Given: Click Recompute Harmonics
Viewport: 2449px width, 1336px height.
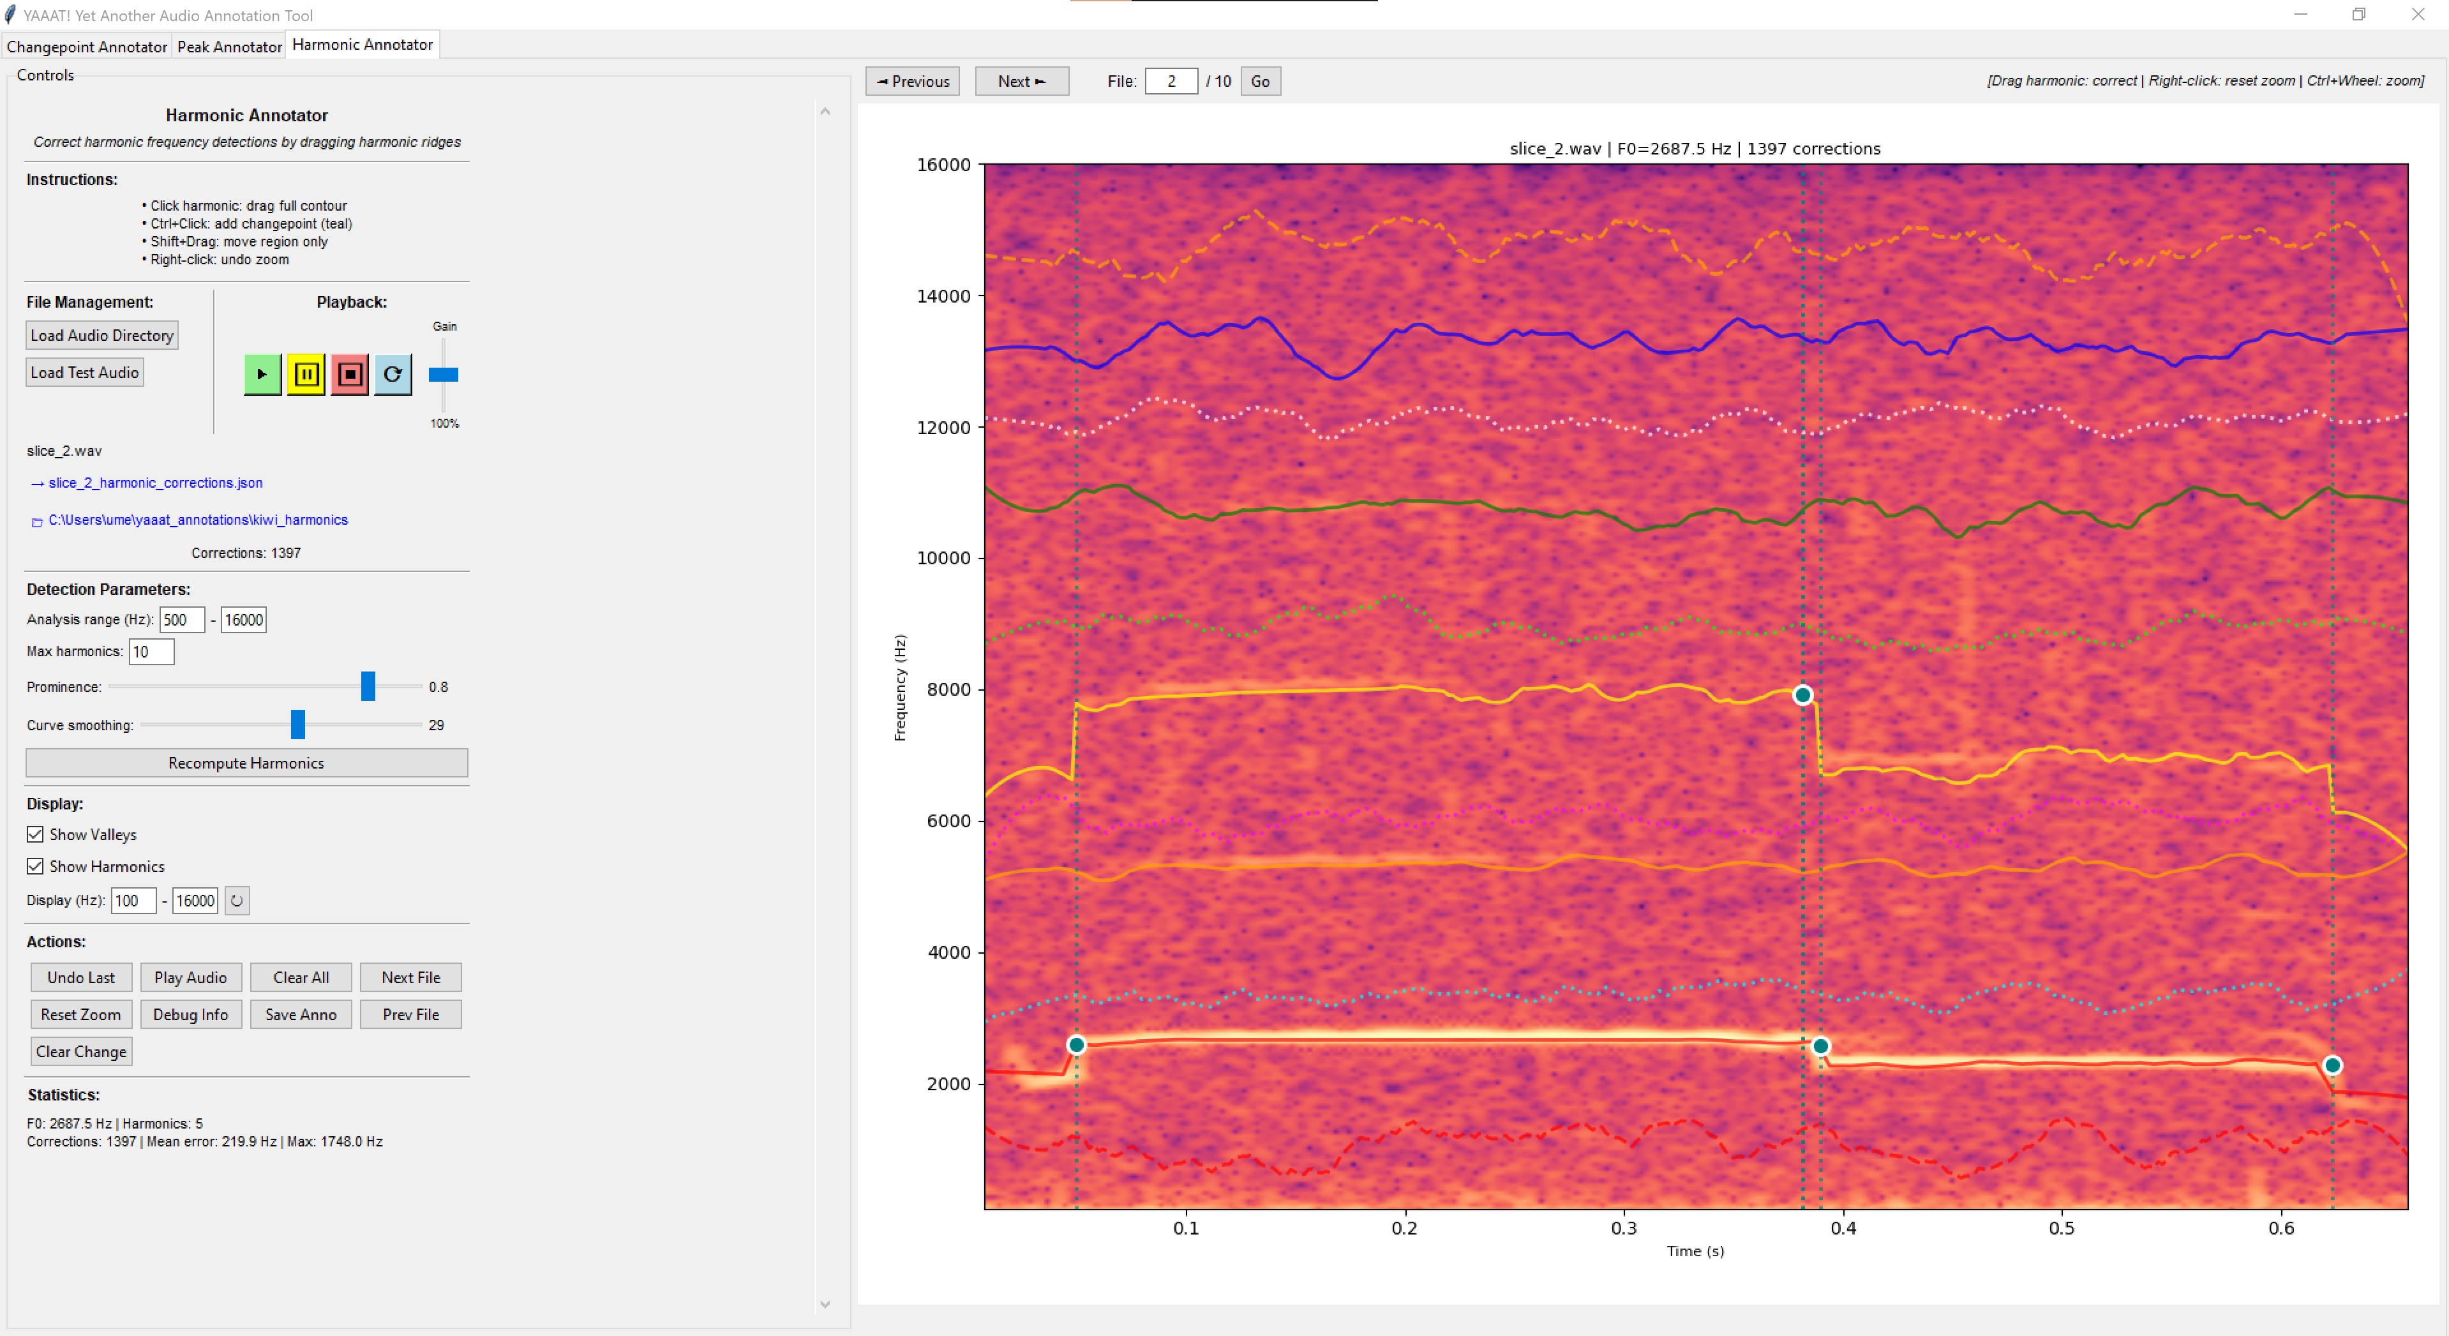Looking at the screenshot, I should tap(246, 762).
